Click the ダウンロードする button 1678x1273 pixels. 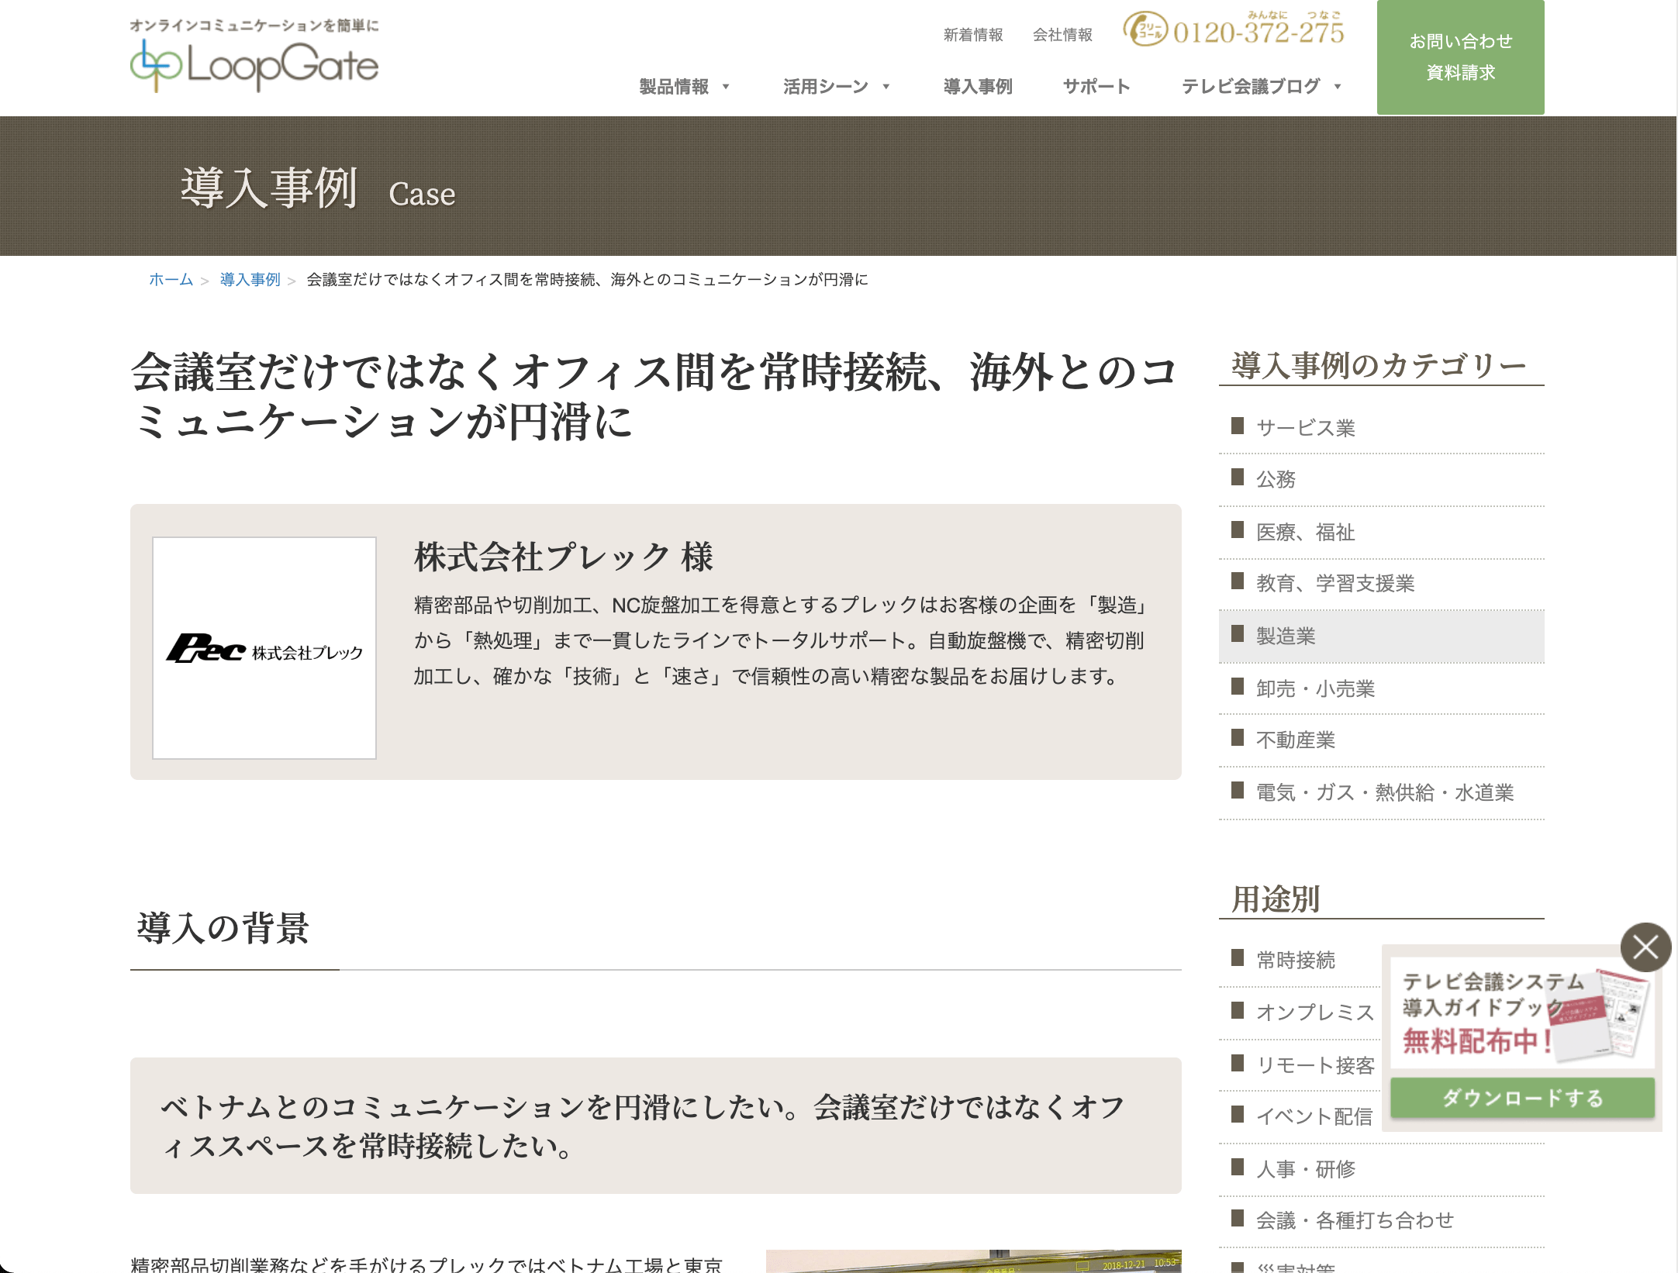pos(1522,1098)
